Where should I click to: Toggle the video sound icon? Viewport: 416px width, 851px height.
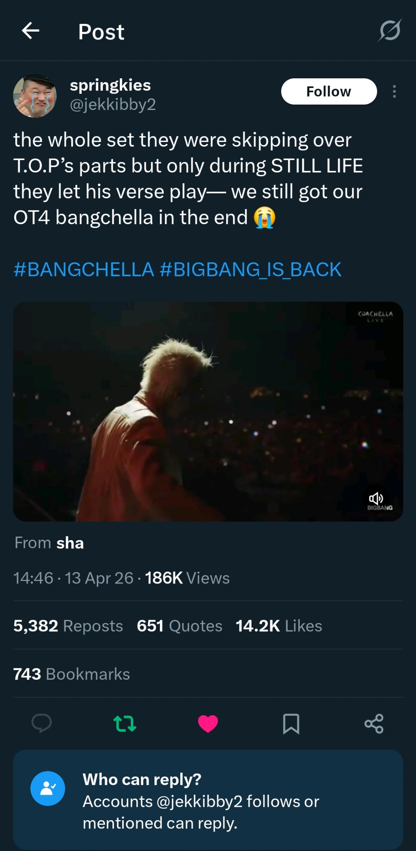pyautogui.click(x=376, y=498)
